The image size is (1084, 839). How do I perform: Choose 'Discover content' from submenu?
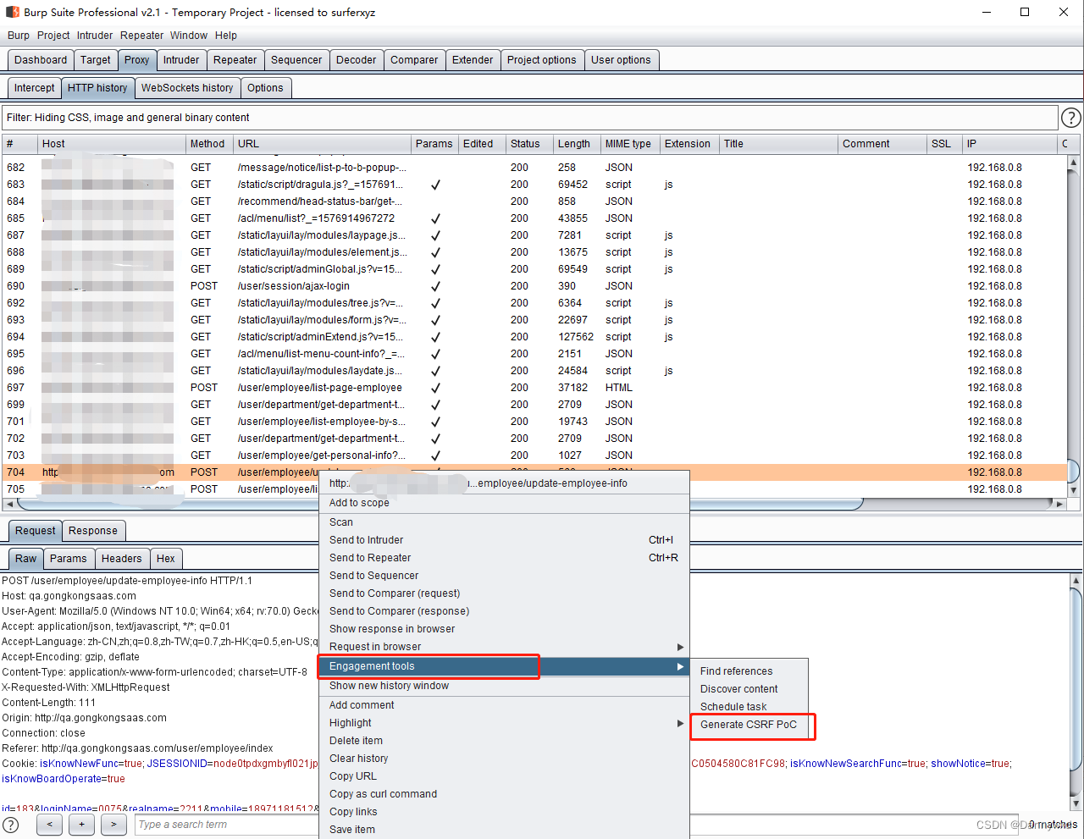pos(749,689)
